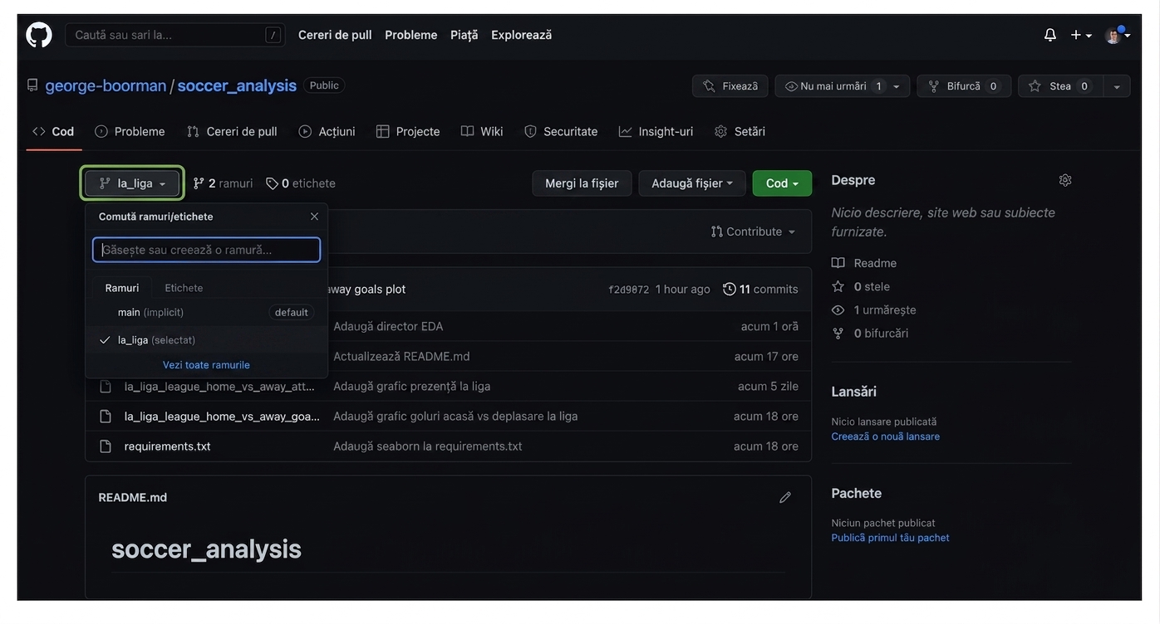1160x624 pixels.
Task: Click the 'Găsește sau creează o ramură' field
Action: (206, 250)
